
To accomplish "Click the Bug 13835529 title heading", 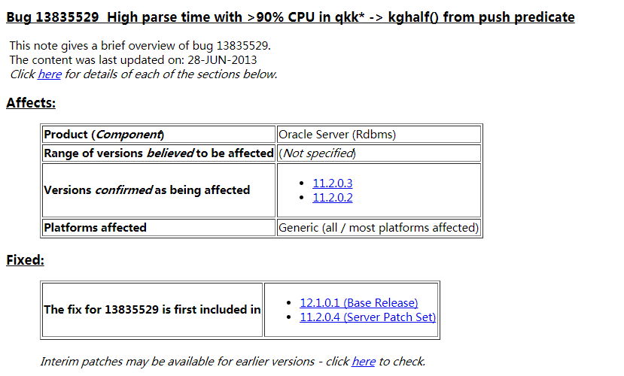I will [x=290, y=17].
